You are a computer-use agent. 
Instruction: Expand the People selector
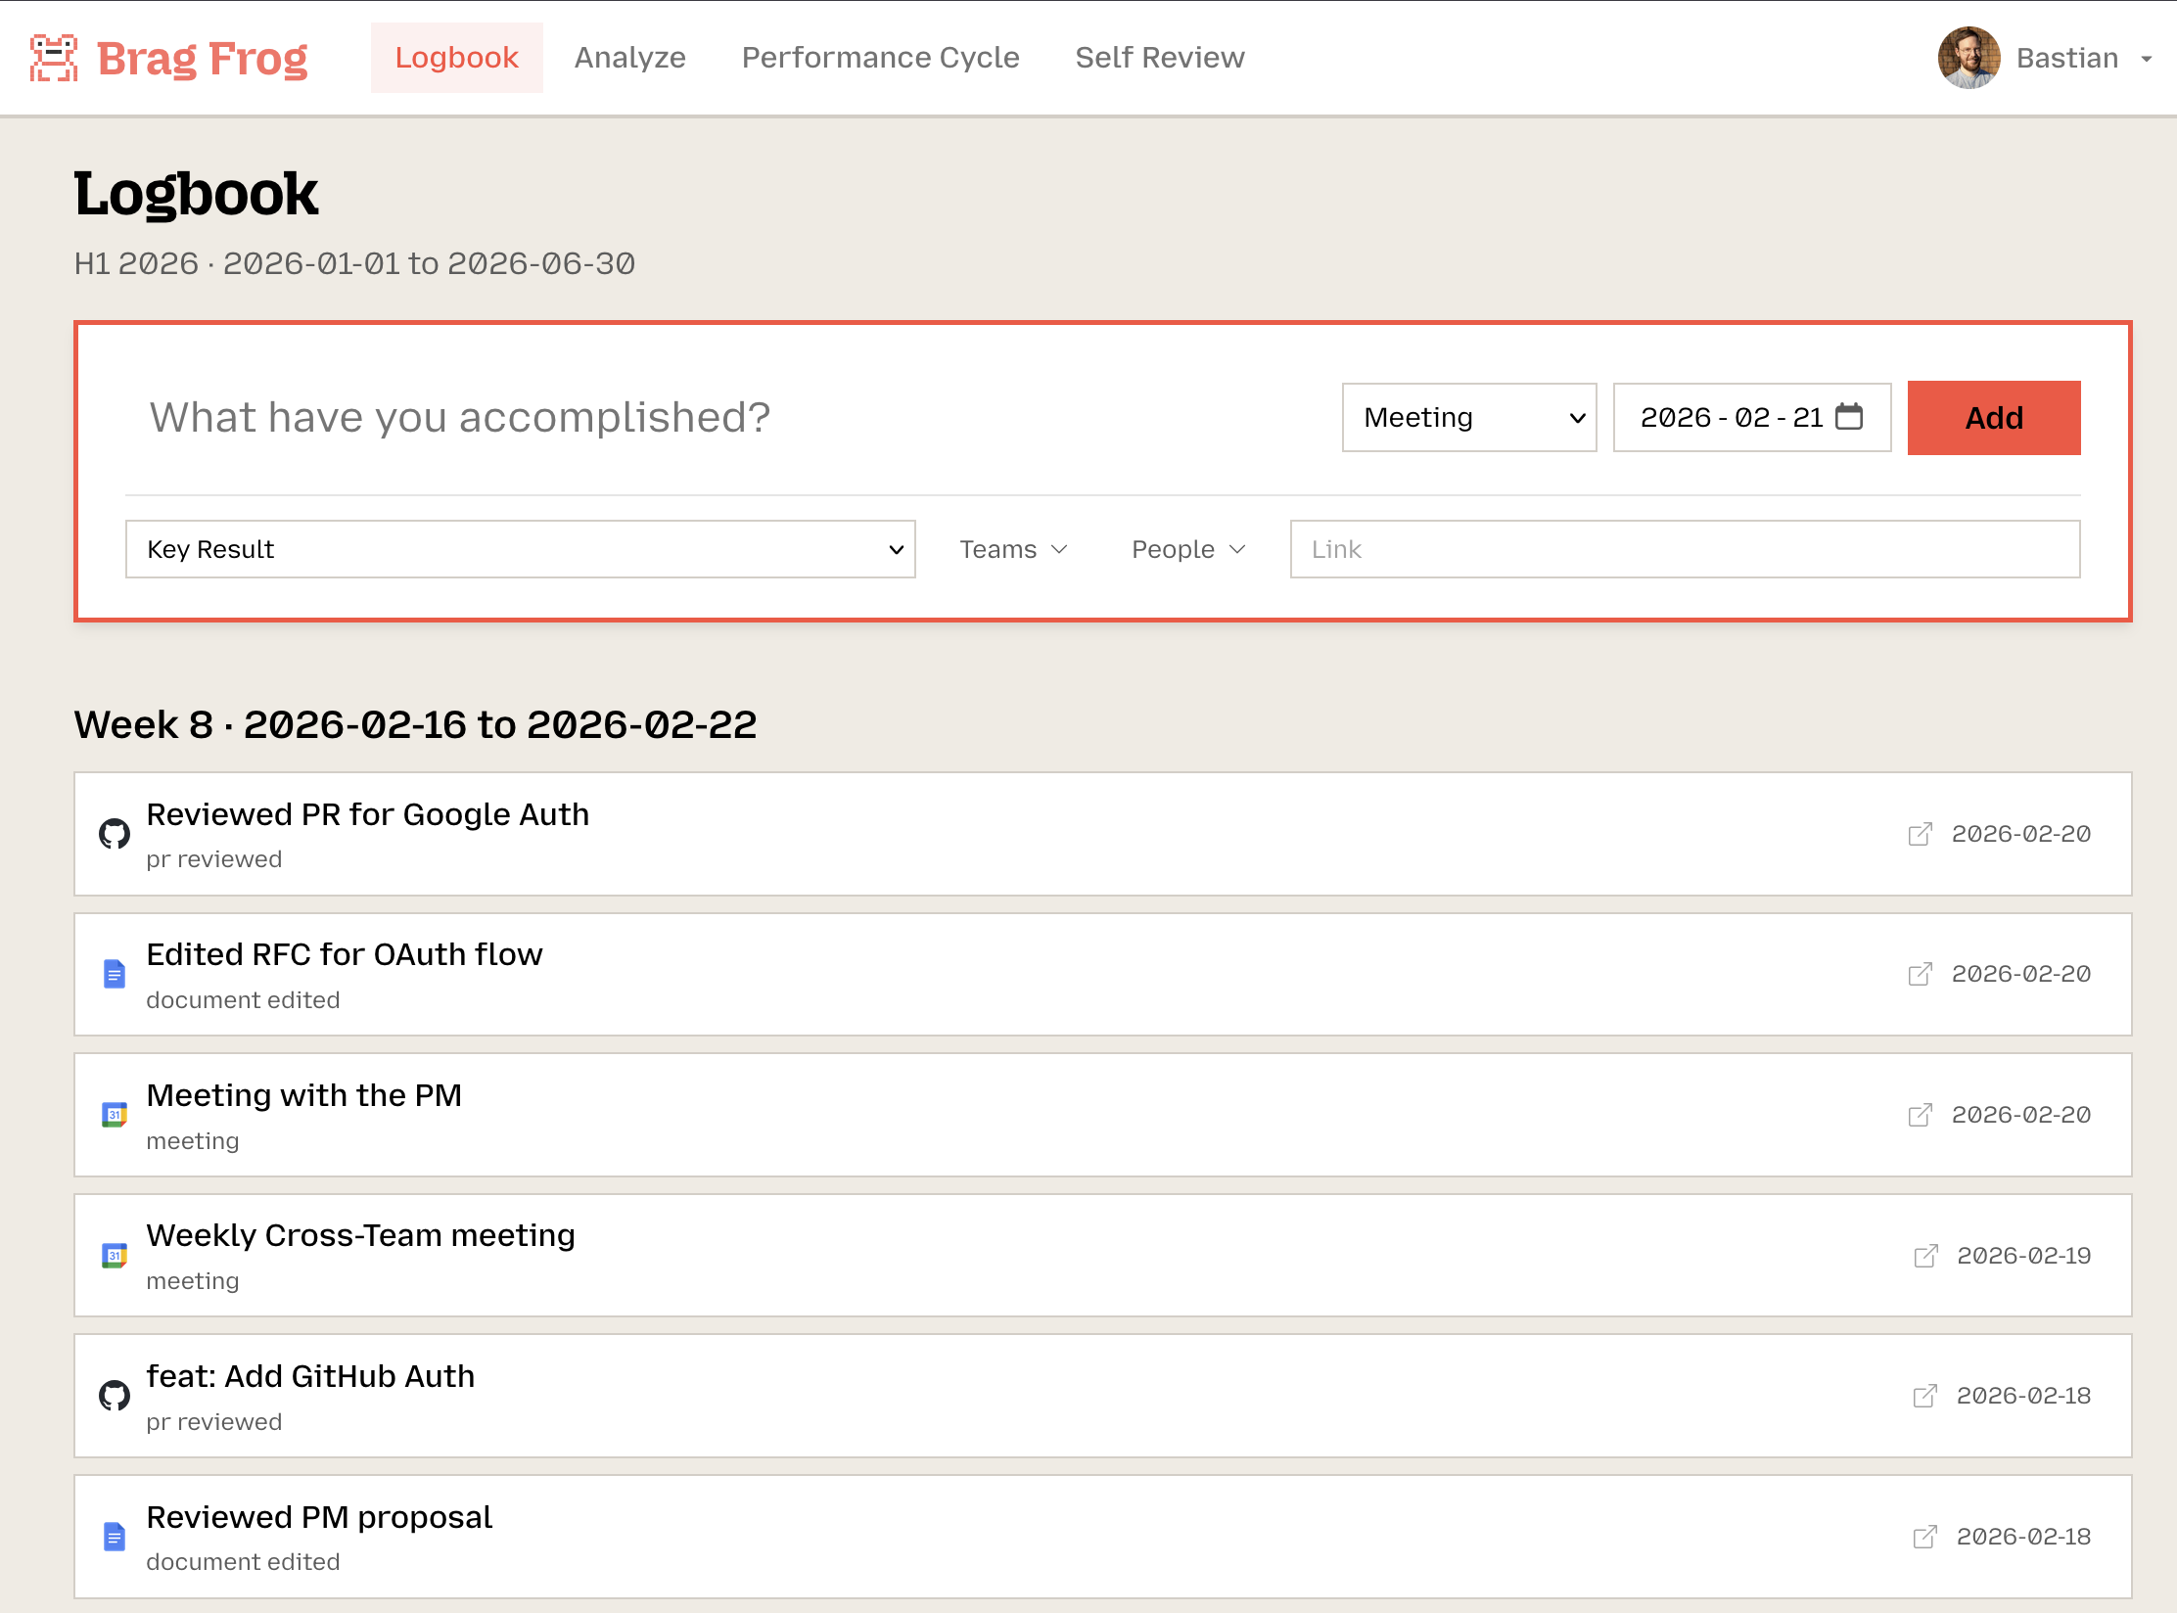coord(1186,549)
